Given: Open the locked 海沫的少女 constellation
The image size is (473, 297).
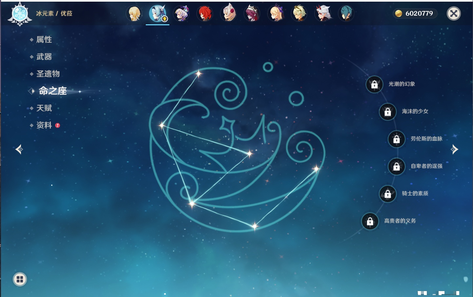Looking at the screenshot, I should coord(388,112).
